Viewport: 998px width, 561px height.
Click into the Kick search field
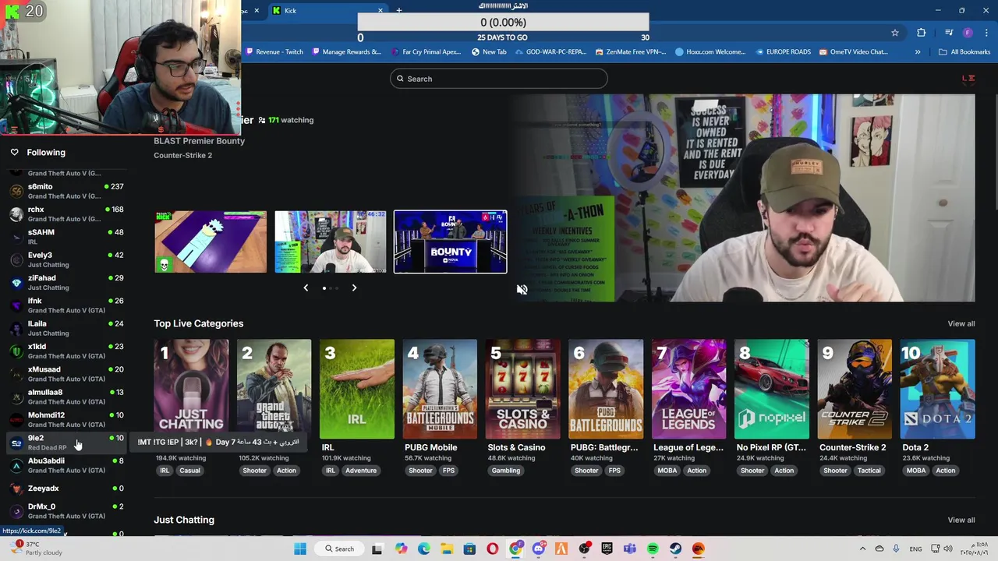tap(498, 79)
